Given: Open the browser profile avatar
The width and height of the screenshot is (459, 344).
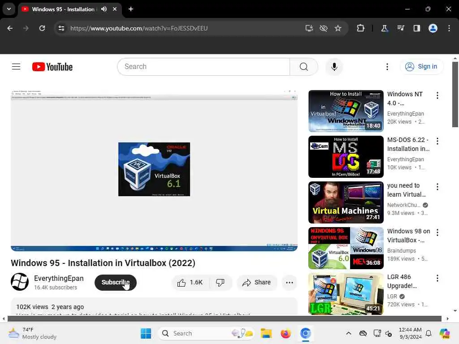Looking at the screenshot, I should point(433,28).
